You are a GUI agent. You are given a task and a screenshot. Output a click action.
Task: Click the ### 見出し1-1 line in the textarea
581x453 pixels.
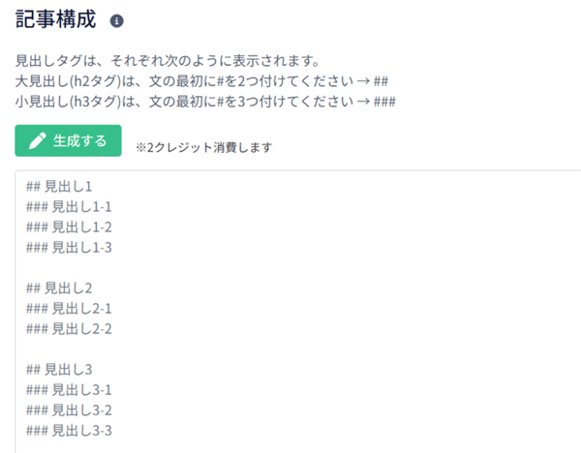[69, 207]
